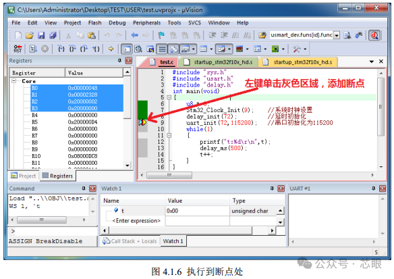Toggle the Command window button
394x279 pixels.
(127, 49)
